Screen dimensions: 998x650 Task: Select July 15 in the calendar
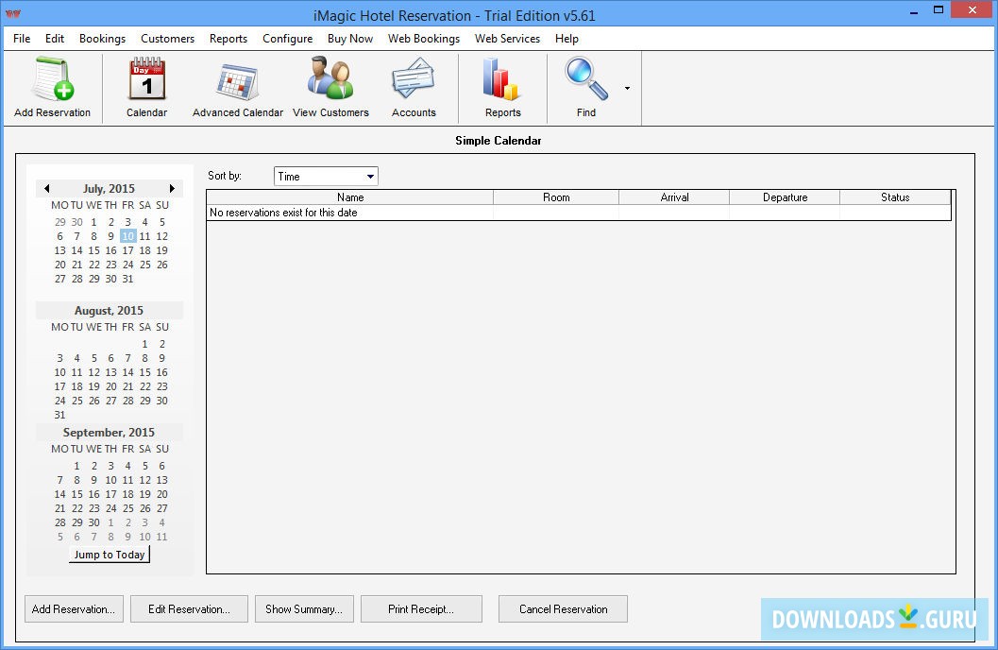pos(93,250)
